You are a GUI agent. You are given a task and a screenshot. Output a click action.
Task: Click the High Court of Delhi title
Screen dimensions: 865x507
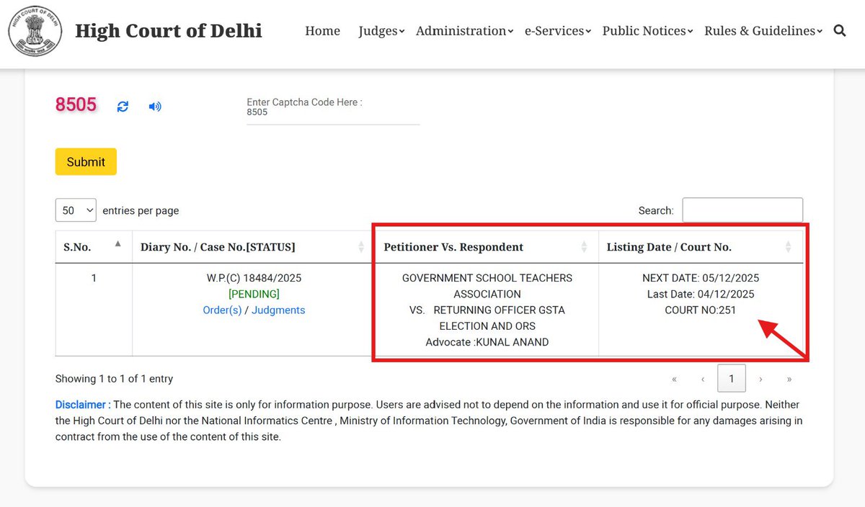[x=169, y=30]
